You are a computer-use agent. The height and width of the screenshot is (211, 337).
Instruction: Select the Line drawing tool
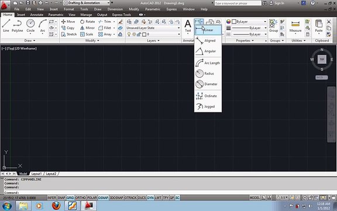(x=6, y=26)
